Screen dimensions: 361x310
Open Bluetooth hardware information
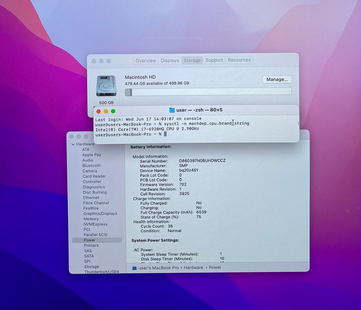tap(91, 166)
